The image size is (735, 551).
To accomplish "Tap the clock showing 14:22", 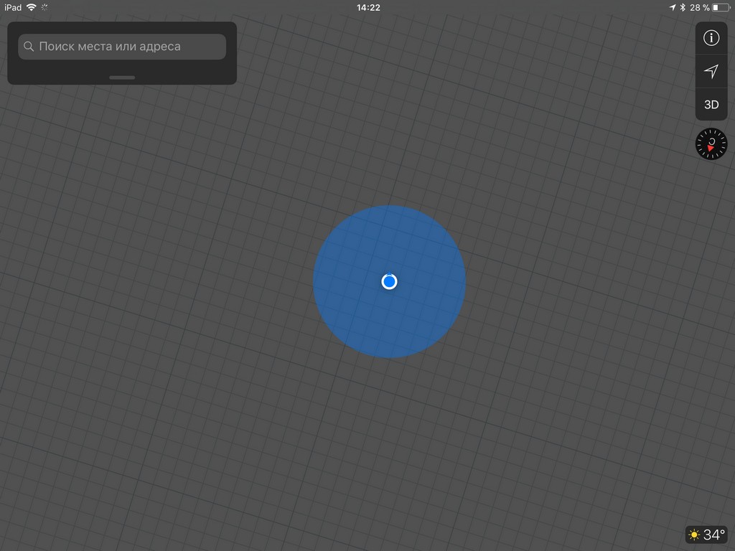I will [367, 7].
